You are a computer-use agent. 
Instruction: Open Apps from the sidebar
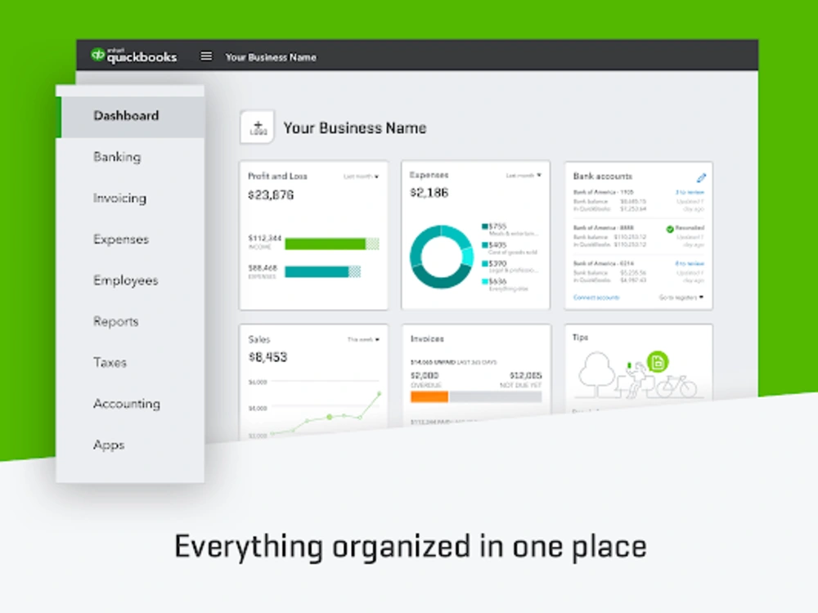[x=109, y=445]
